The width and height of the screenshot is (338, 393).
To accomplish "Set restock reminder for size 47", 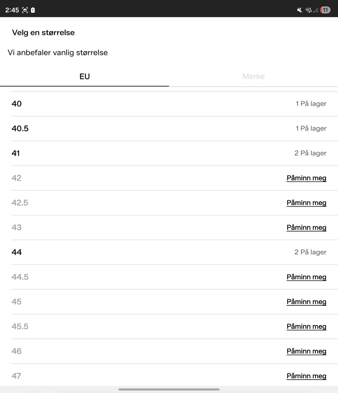I will tap(306, 376).
